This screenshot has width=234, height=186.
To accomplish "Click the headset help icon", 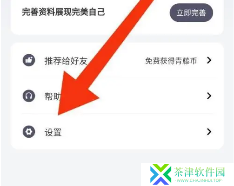I will 29,96.
